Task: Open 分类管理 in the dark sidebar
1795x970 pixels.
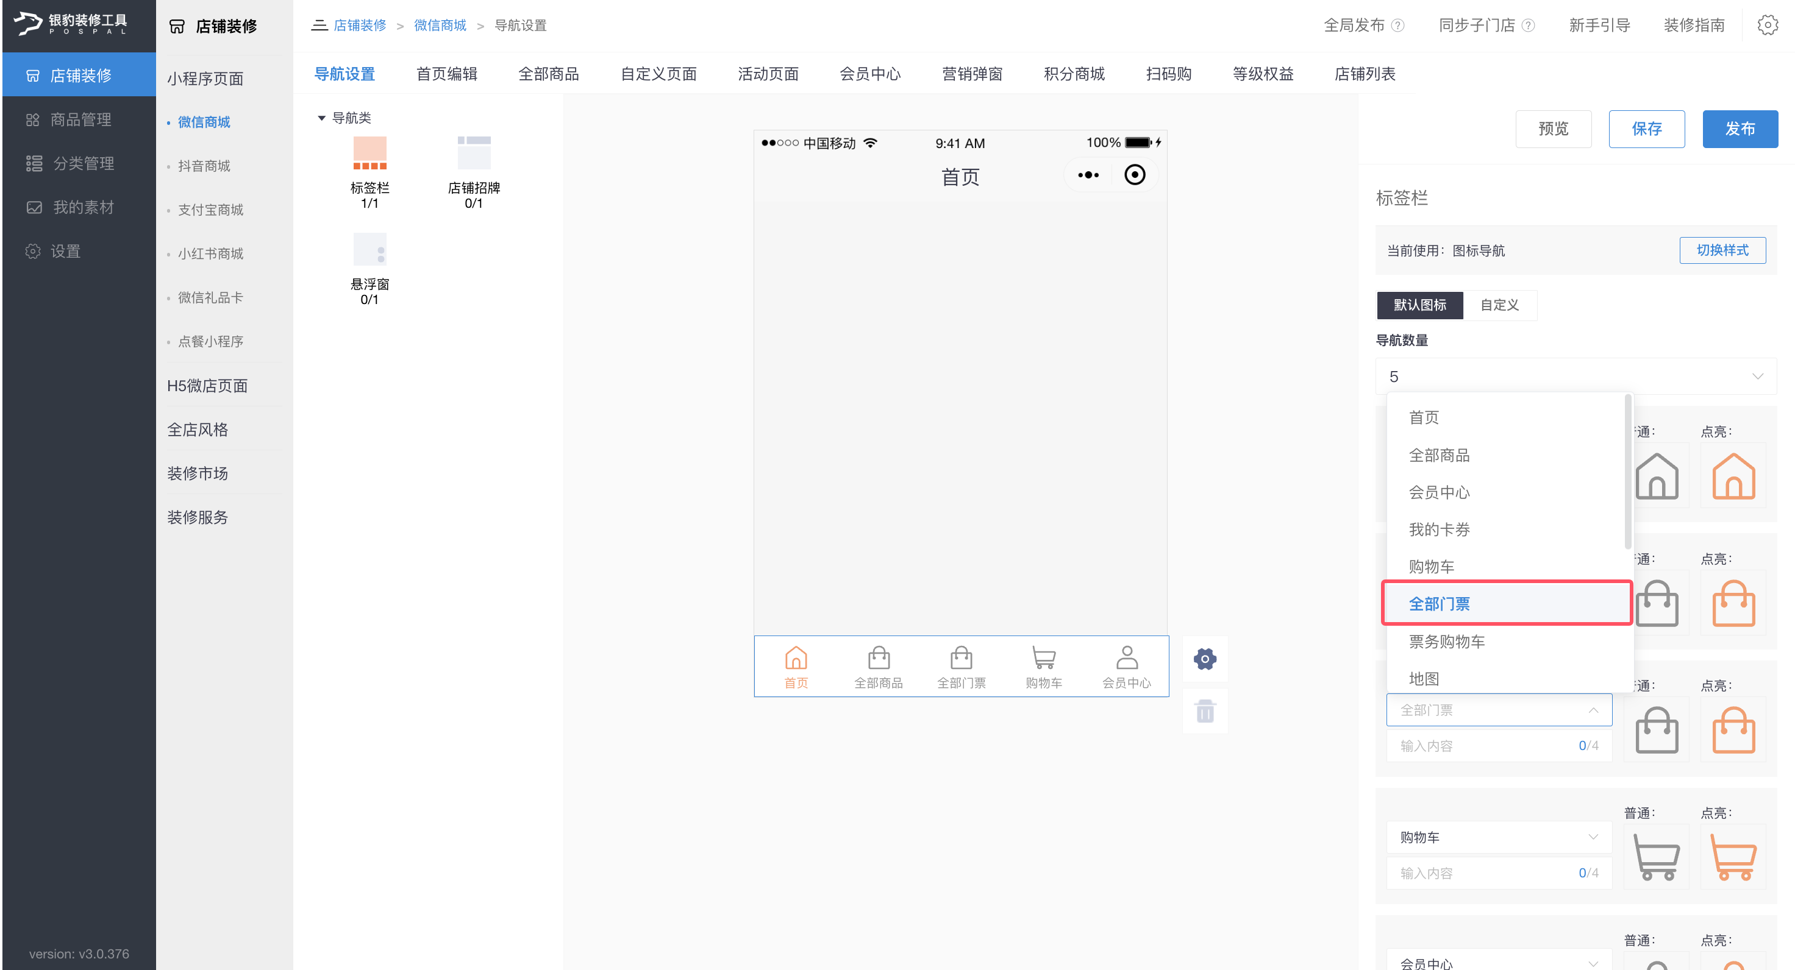Action: 79,163
